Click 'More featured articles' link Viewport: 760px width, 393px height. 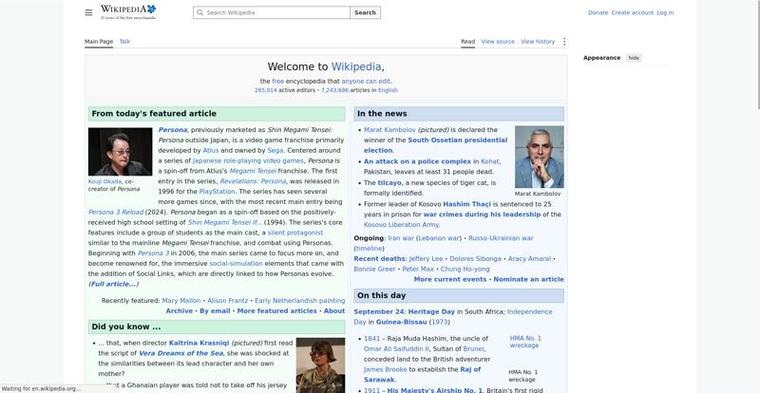[276, 310]
